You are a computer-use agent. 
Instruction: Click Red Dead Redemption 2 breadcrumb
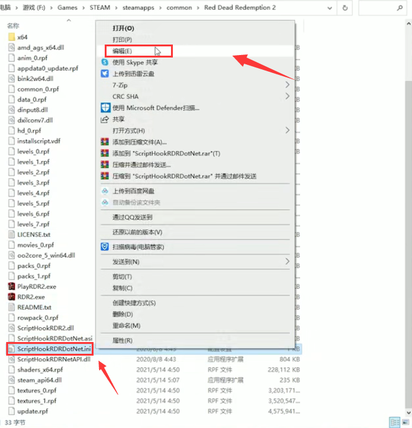240,7
